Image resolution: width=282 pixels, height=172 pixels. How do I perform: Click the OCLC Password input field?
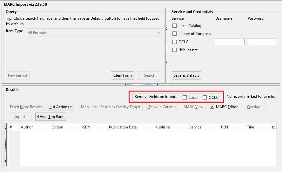coord(262,42)
